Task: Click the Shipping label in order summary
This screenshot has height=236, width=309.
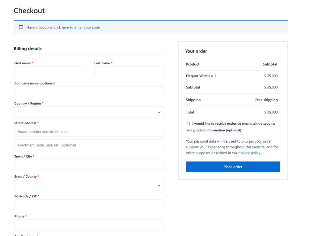Action: (x=193, y=100)
